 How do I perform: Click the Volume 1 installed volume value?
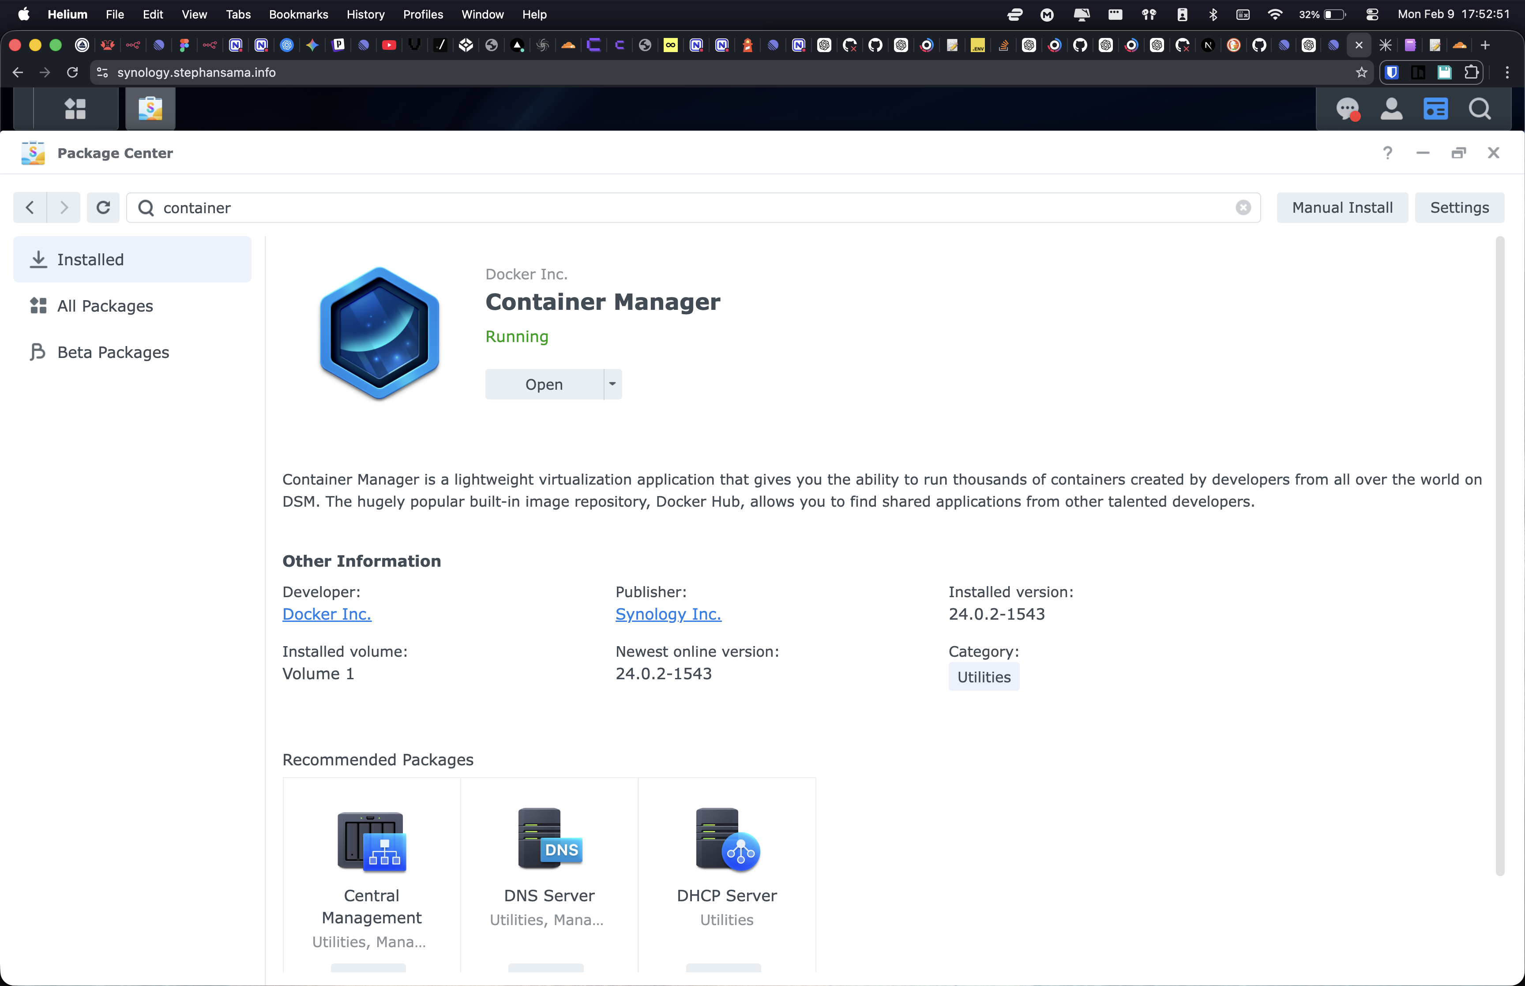click(x=318, y=674)
